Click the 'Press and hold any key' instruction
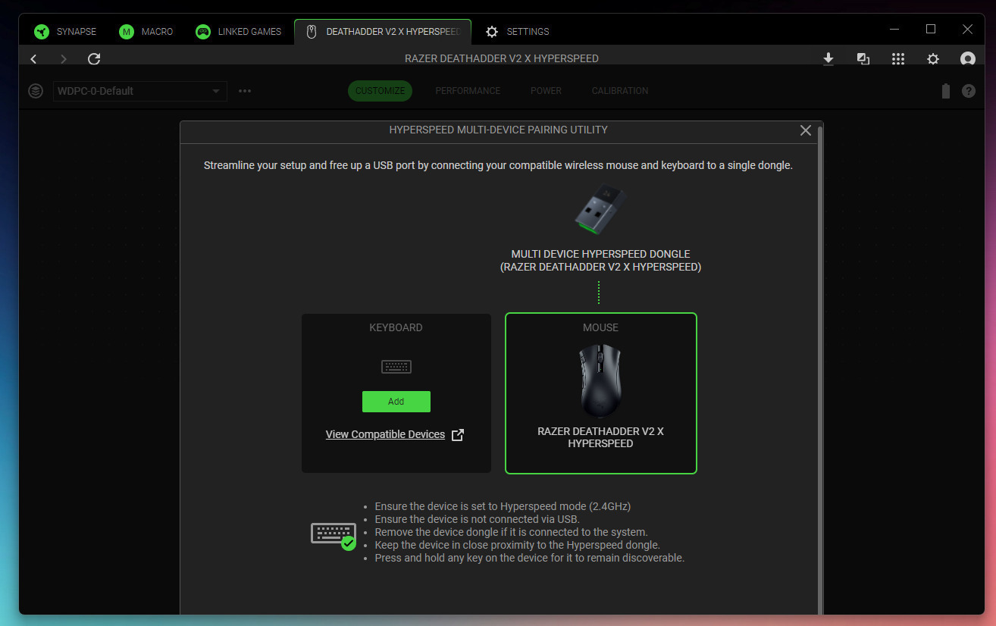 (530, 558)
